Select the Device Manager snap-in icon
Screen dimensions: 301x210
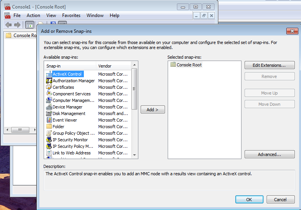pyautogui.click(x=49, y=107)
